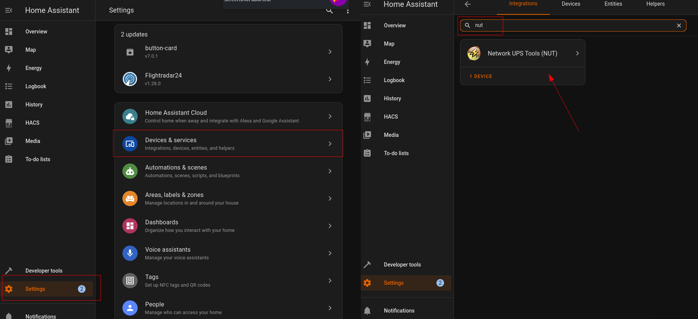Switch to the Helpers tab
Screen dimensions: 698x319
(655, 4)
